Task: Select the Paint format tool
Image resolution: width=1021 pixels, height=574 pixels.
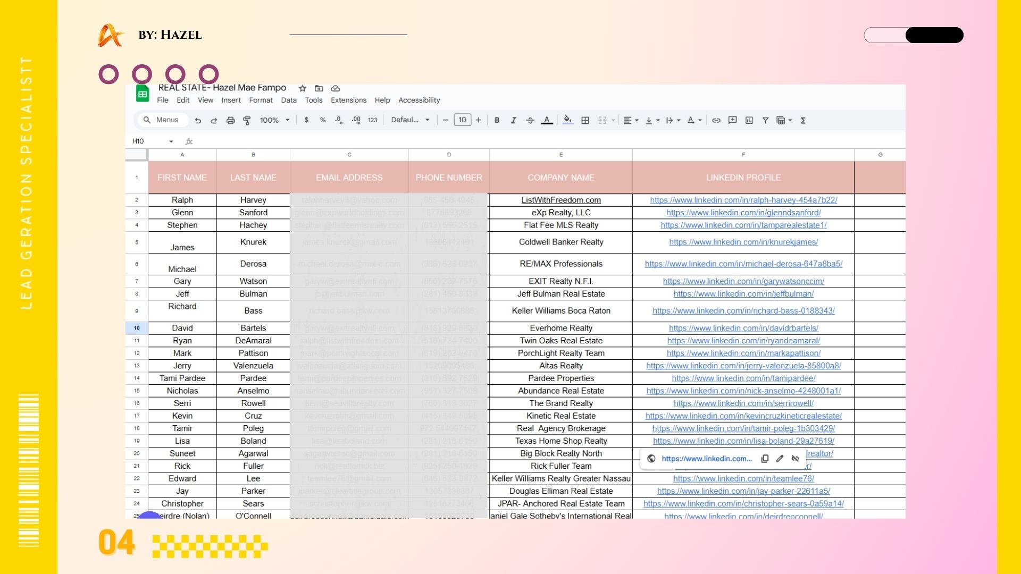Action: (x=247, y=121)
